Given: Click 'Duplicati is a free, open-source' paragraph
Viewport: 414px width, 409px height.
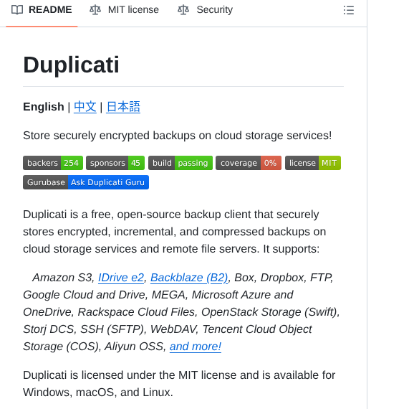Looking at the screenshot, I should tap(175, 232).
